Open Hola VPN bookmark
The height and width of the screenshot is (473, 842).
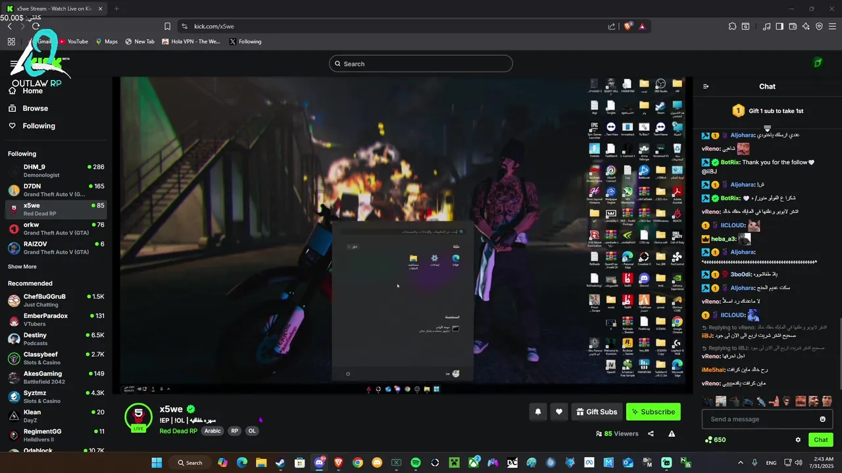(x=191, y=41)
